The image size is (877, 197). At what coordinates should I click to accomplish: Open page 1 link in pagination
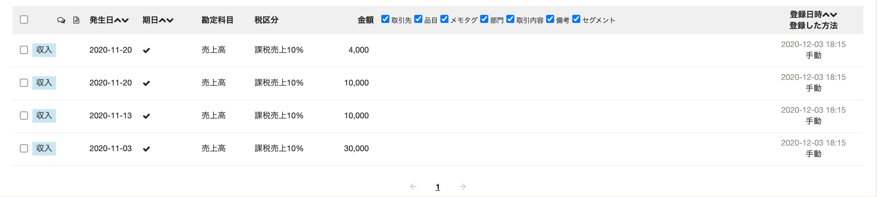[438, 187]
